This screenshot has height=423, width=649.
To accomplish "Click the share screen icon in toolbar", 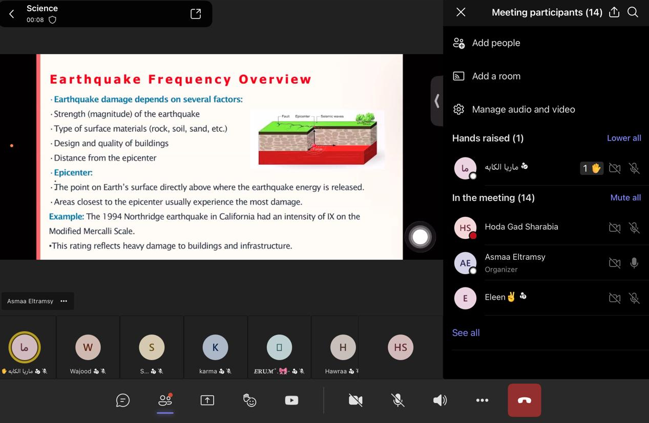I will [x=207, y=400].
